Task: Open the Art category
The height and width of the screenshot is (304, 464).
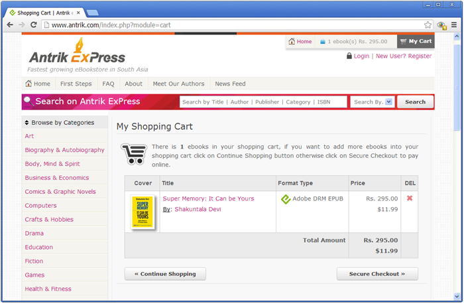Action: point(29,136)
